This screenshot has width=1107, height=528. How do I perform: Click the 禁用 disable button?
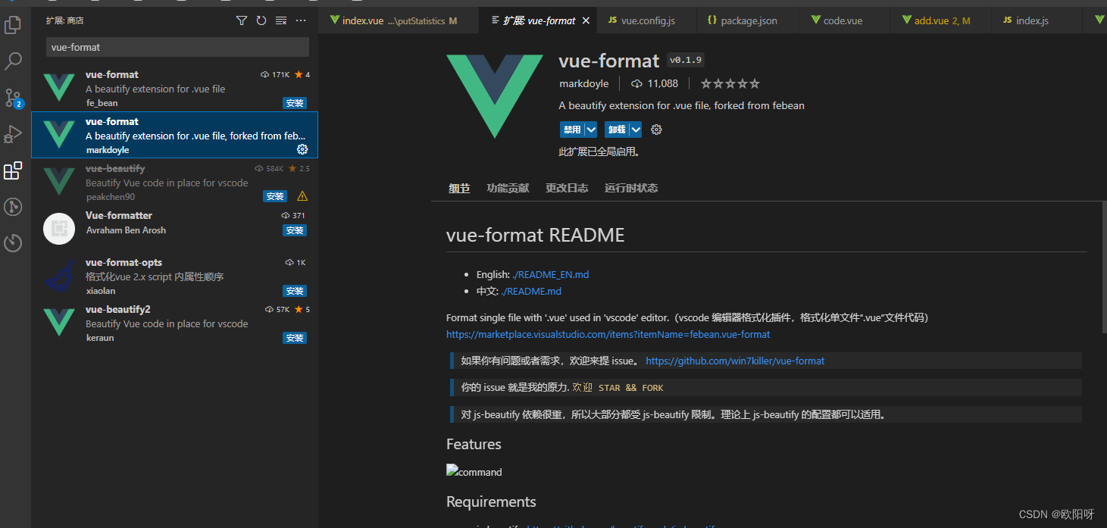pos(572,130)
